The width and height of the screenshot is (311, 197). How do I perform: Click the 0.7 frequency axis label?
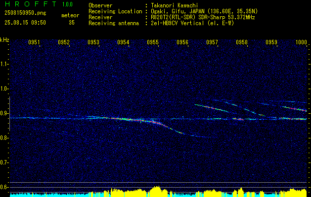(x=4, y=163)
